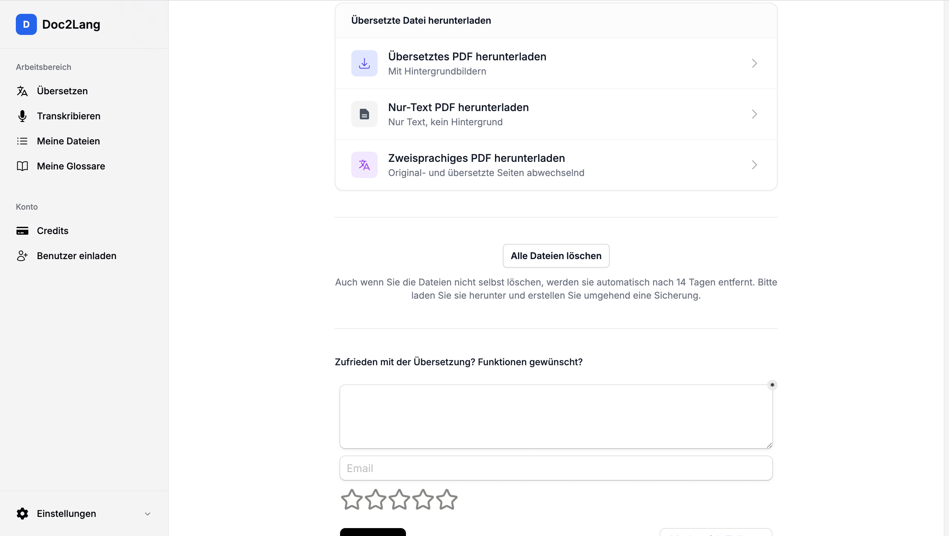Click the Benutzer einladen person-plus icon
Screen dimensions: 949x536
click(22, 256)
